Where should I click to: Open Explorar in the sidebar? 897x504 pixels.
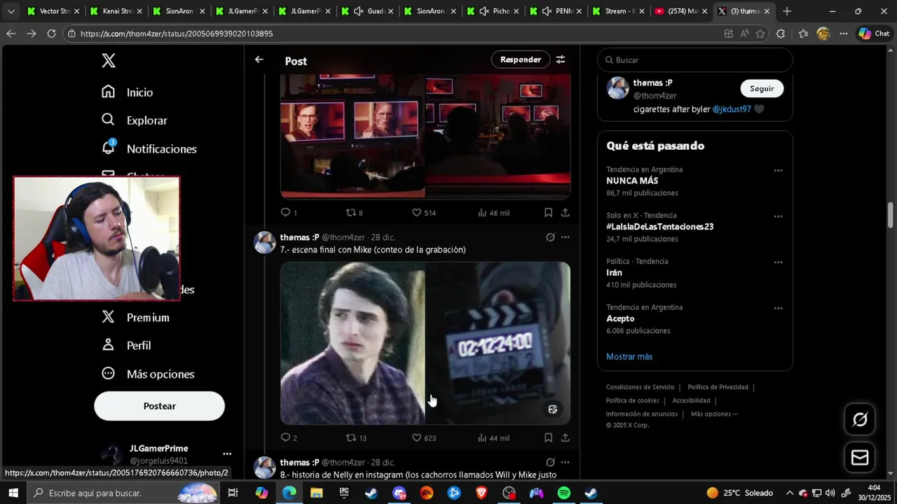coord(135,120)
